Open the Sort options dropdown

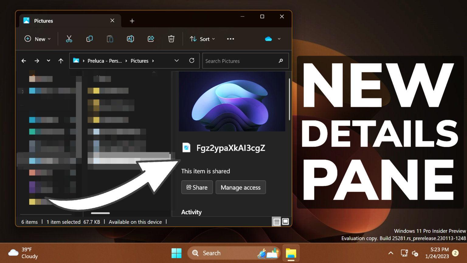[x=202, y=39]
